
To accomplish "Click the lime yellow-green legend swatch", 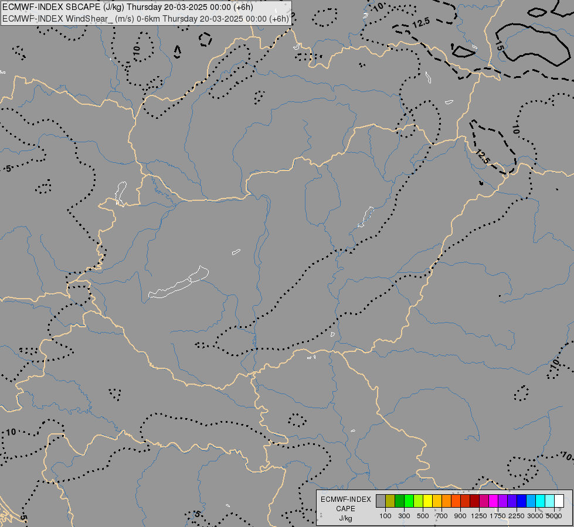I will (x=418, y=501).
